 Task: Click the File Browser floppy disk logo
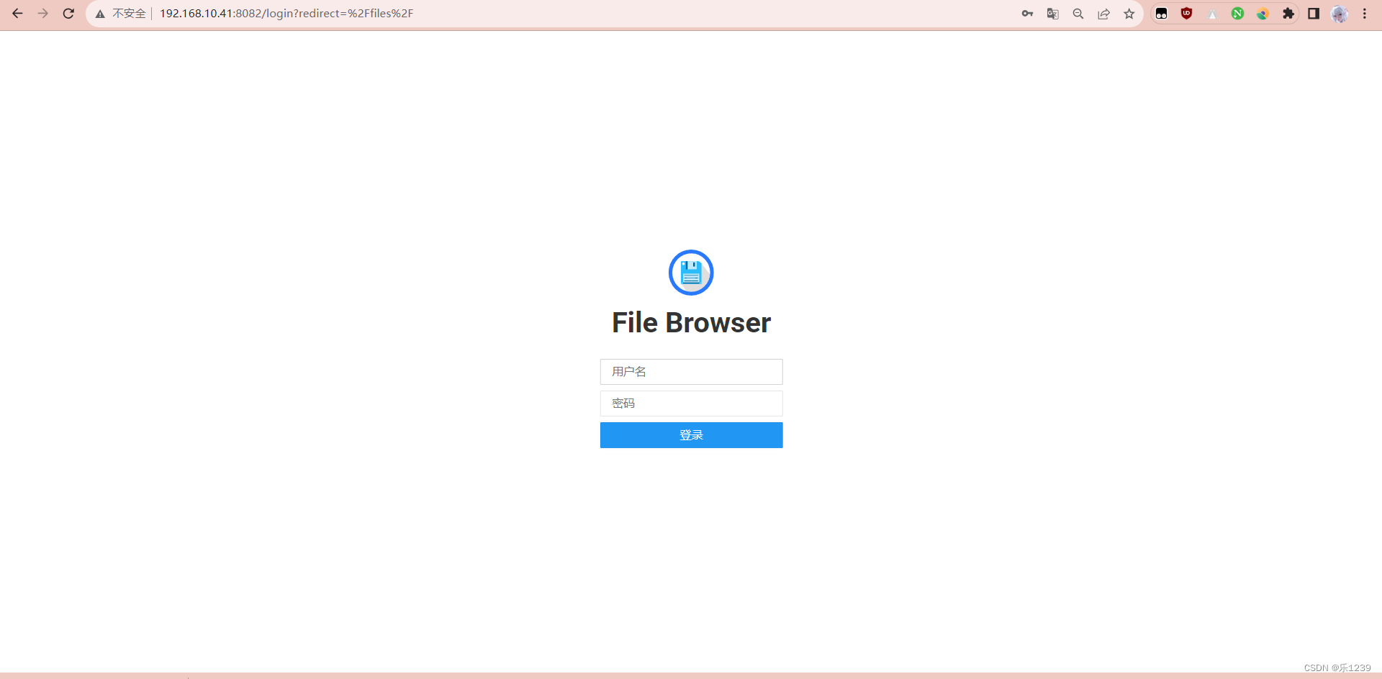click(691, 273)
